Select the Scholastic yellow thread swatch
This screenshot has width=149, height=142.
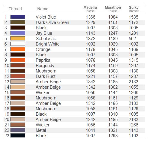pos(18,38)
